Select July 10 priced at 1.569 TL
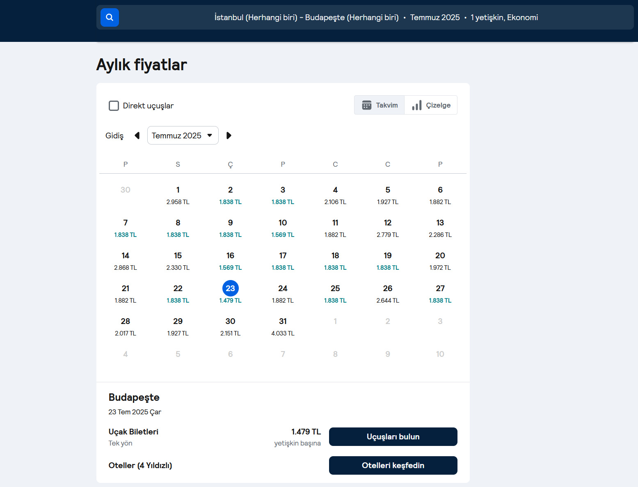This screenshot has height=487, width=638. pos(283,228)
